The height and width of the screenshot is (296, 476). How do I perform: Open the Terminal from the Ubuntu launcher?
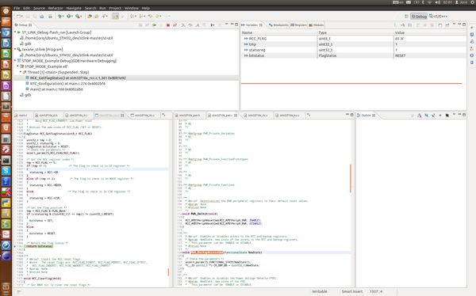click(6, 161)
